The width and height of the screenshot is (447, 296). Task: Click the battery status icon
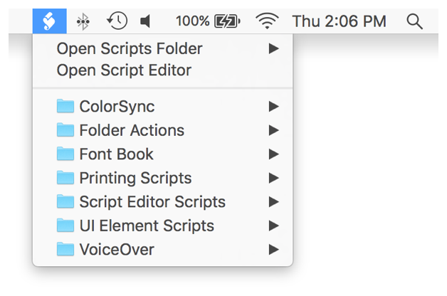(x=227, y=21)
